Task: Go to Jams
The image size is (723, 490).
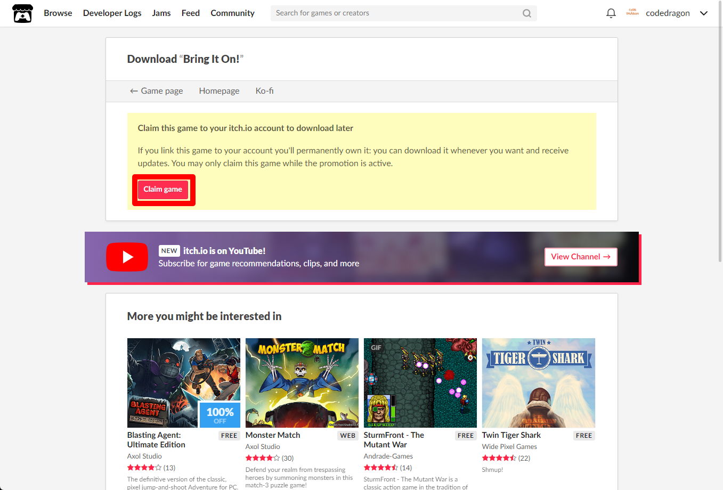Action: pos(161,13)
